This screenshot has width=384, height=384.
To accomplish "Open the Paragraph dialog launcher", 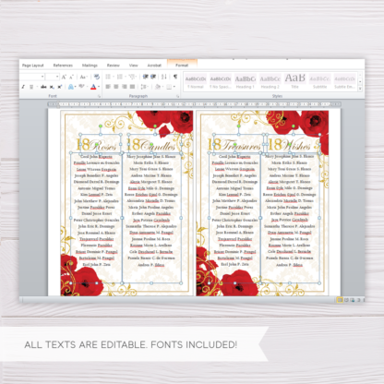I will (x=178, y=96).
